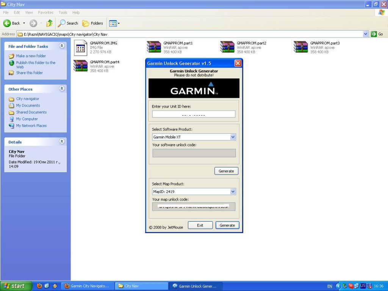Image resolution: width=388 pixels, height=291 pixels.
Task: Expand the Select Software Product dropdown
Action: coord(233,137)
